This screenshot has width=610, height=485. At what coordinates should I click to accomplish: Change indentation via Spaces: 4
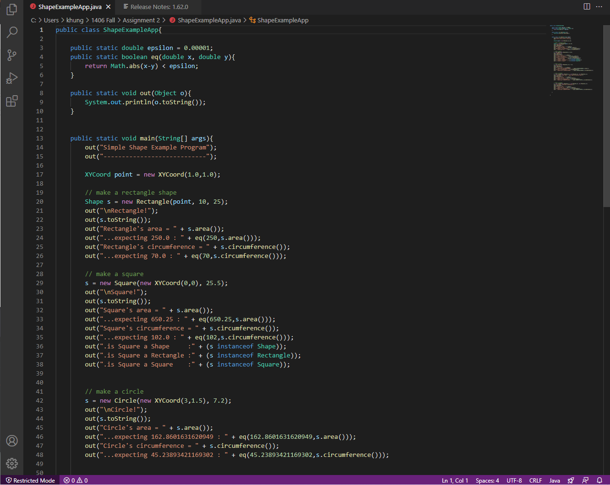point(487,480)
